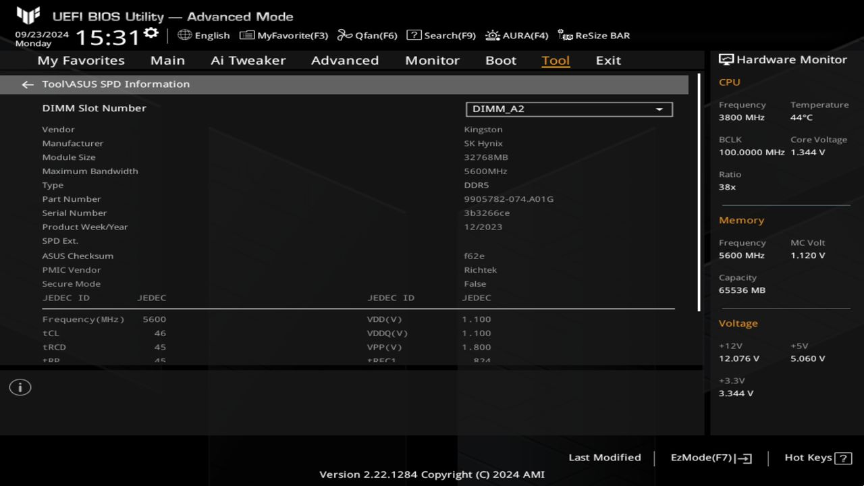Open Qfan(F6) fan control
This screenshot has width=864, height=486.
tap(367, 35)
